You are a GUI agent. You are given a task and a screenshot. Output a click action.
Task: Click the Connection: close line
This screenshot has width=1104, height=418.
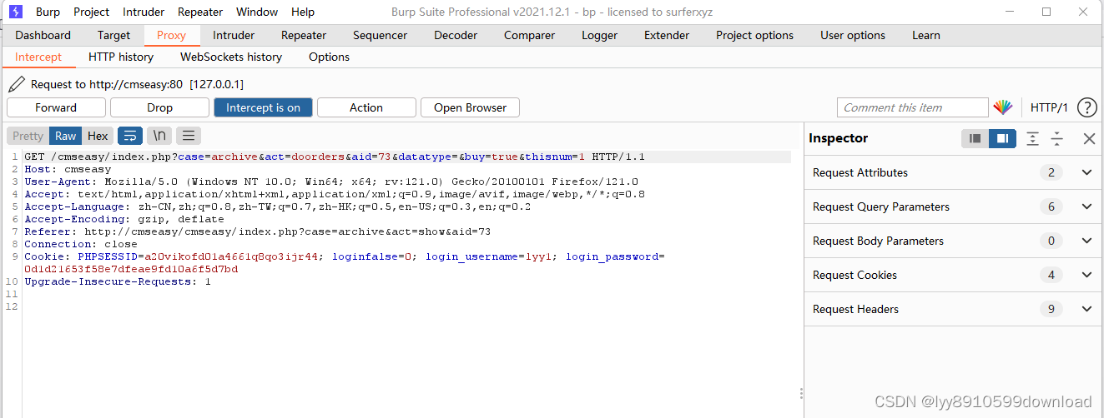coord(81,244)
